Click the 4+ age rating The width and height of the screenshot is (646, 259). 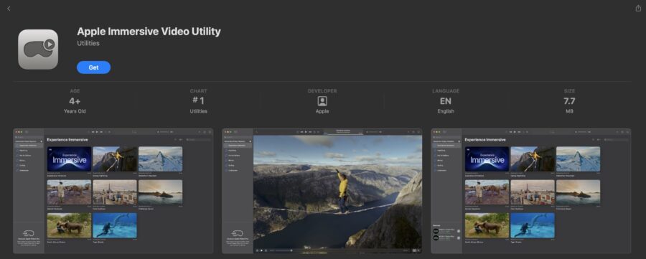pos(75,101)
